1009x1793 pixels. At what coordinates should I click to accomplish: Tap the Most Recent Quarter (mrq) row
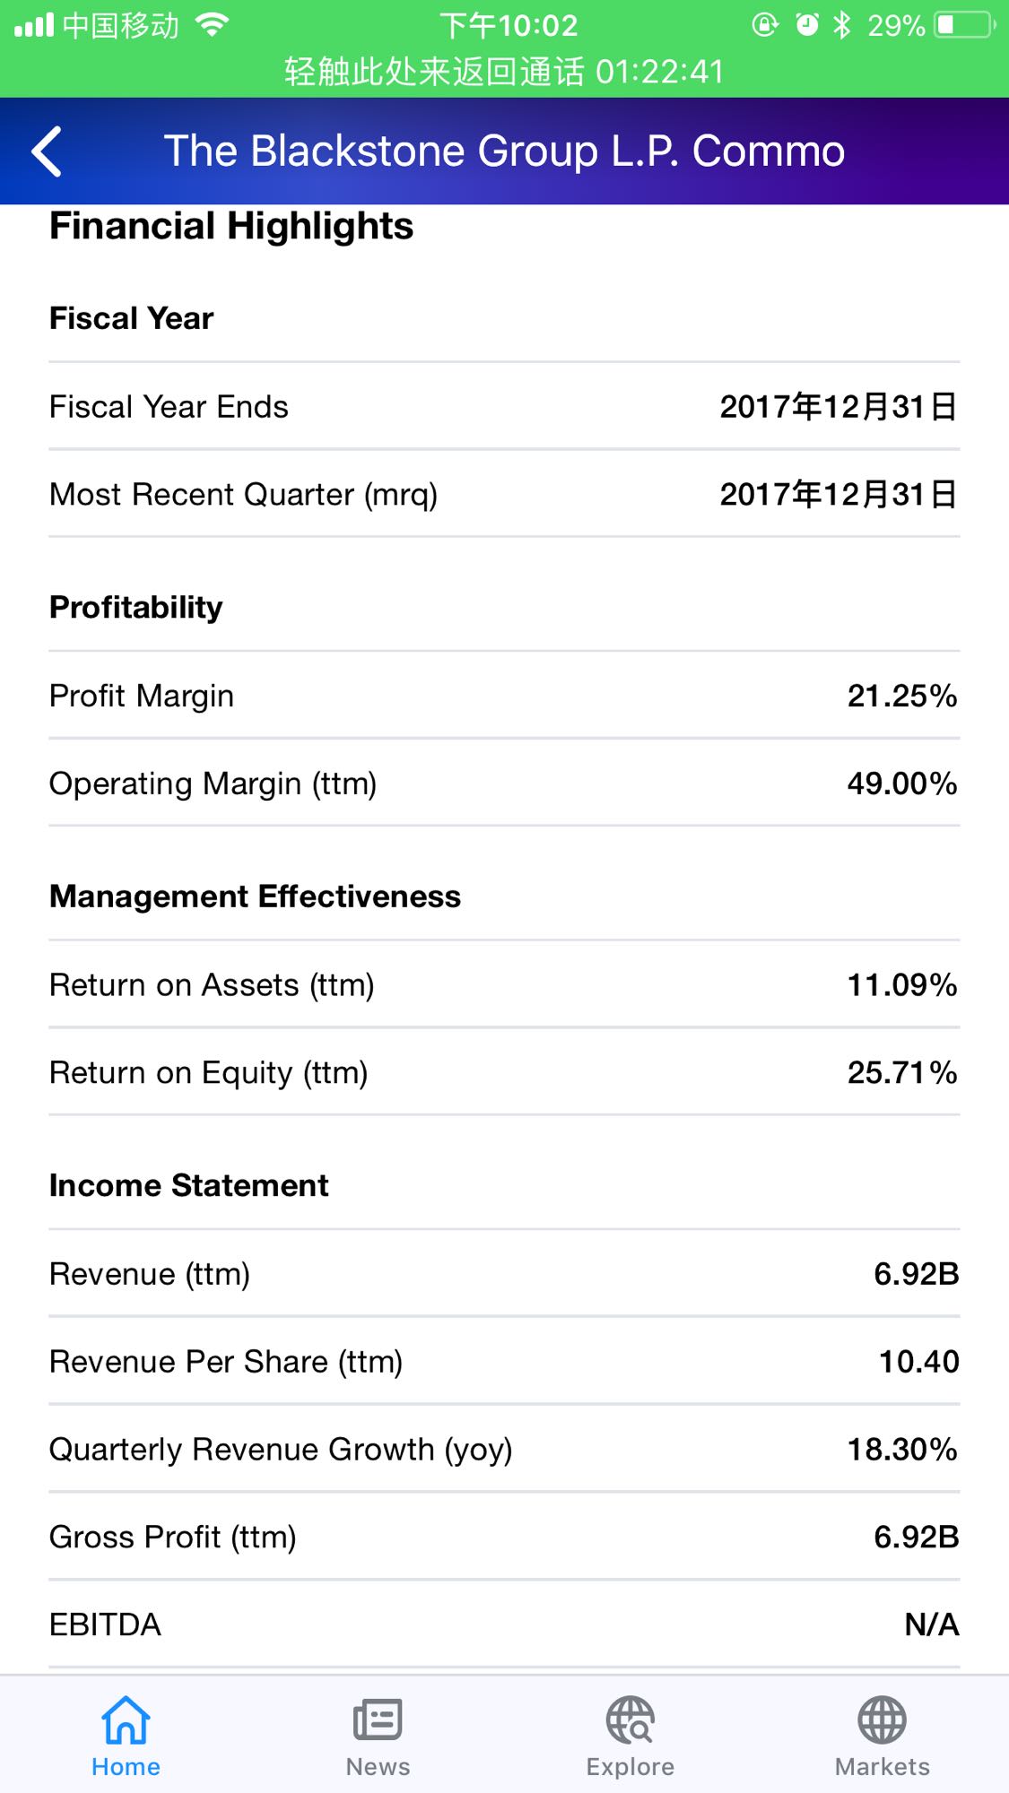tap(504, 495)
